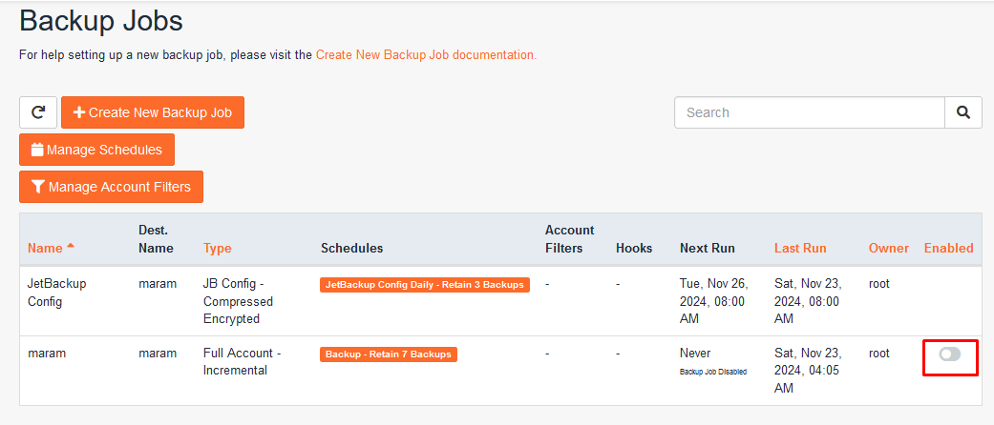The height and width of the screenshot is (425, 994).
Task: Click the calendar icon on Manage Schedules
Action: pos(37,150)
